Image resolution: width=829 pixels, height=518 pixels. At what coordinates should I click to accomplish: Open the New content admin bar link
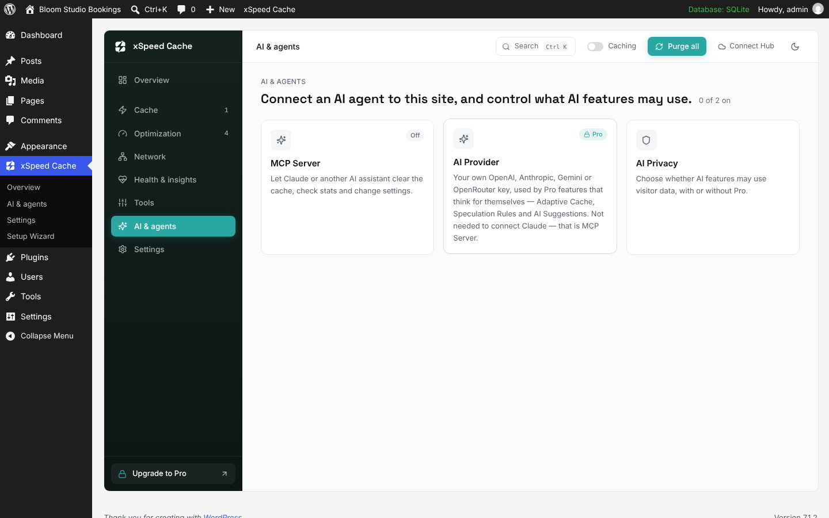(x=220, y=9)
